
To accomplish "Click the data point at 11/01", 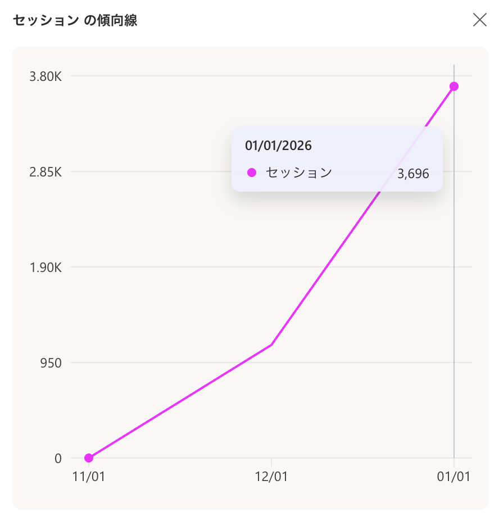I will [89, 458].
